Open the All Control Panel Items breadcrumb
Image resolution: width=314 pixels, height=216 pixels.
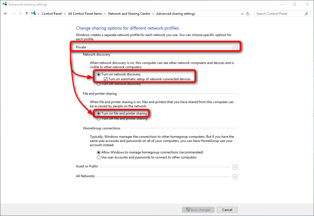coord(85,14)
